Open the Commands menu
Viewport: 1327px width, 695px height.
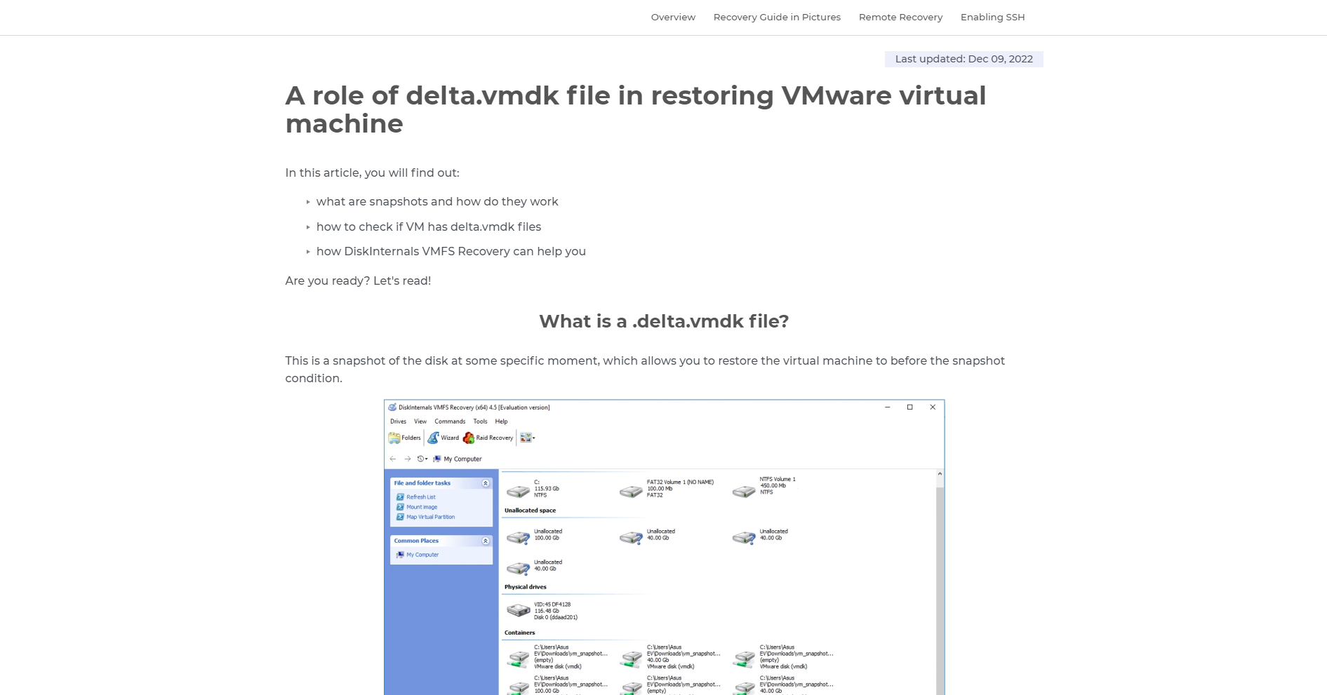(450, 421)
